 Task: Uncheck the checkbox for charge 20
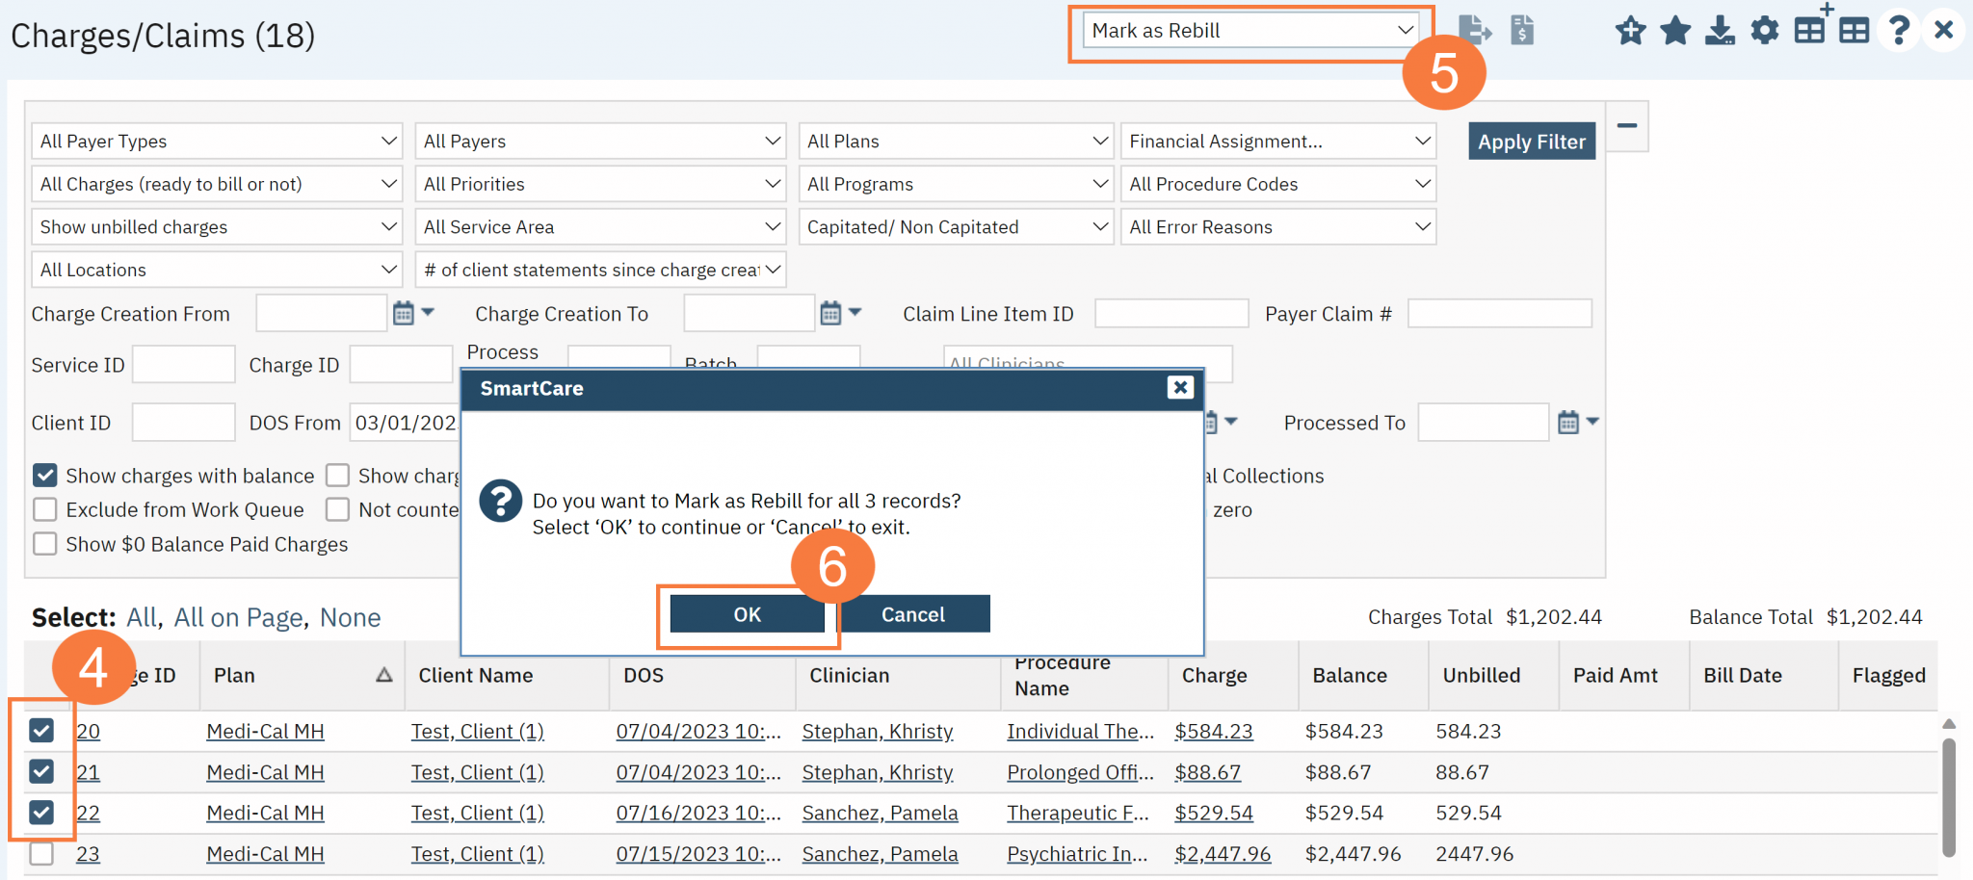(x=41, y=730)
